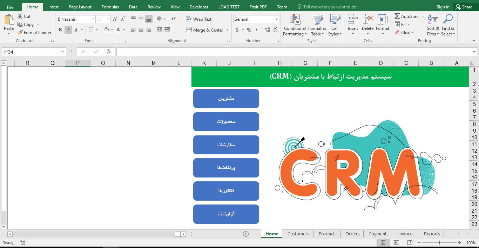Click the سفارشات blue button
This screenshot has width=479, height=248.
click(226, 145)
